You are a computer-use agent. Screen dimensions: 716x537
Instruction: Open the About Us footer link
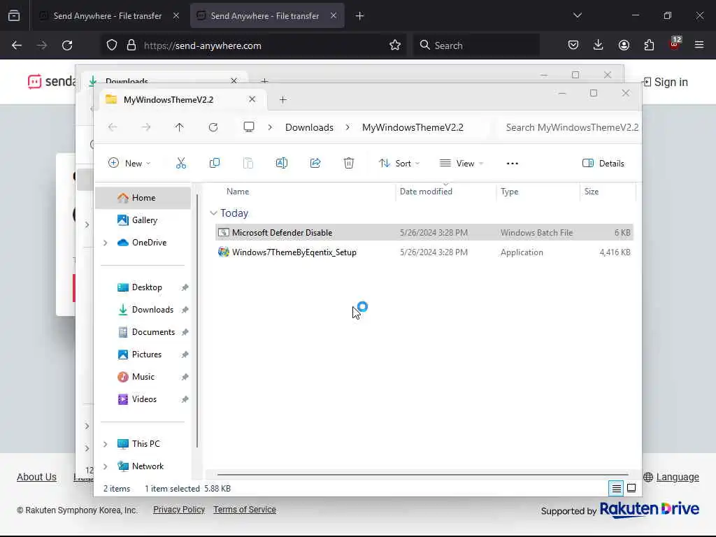pos(36,477)
